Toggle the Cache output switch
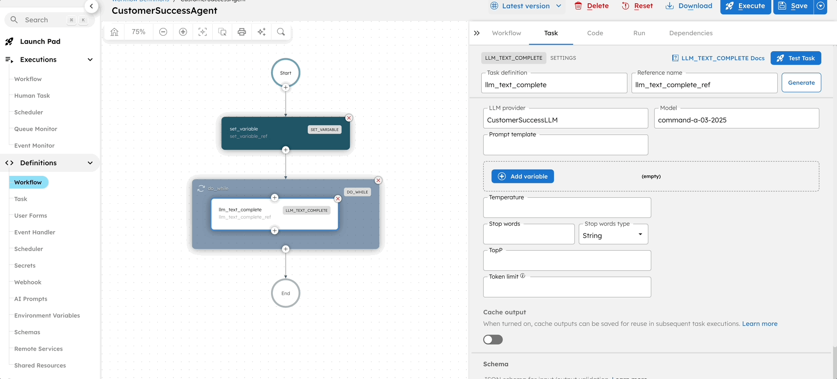The width and height of the screenshot is (837, 379). click(x=492, y=340)
